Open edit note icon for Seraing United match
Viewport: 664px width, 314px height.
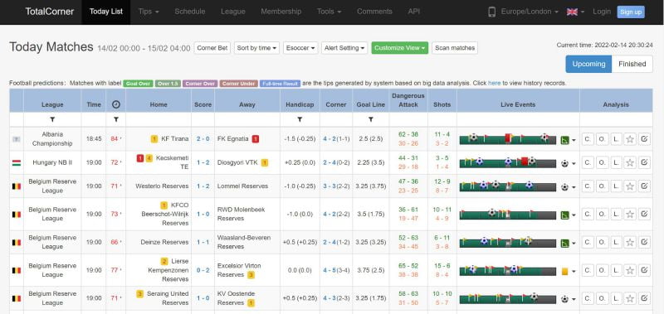(x=644, y=298)
